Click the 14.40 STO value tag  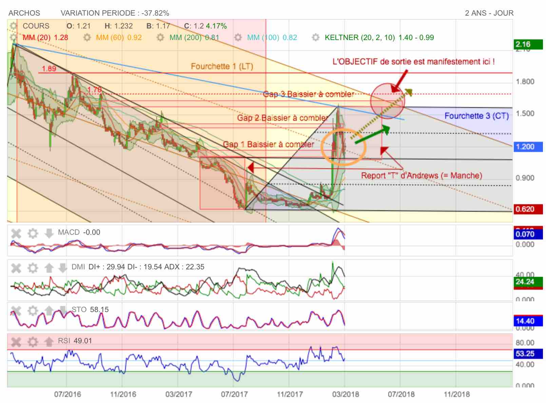(528, 321)
